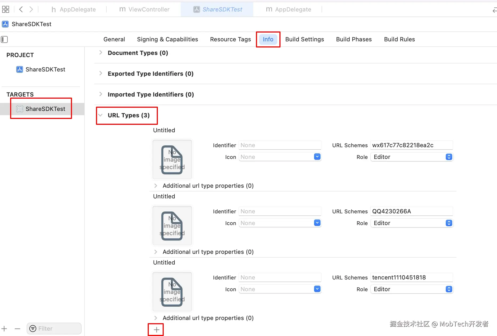Click image well of wx617c77c82218ea2c URL type
Screen dimensions: 497x336
[172, 159]
